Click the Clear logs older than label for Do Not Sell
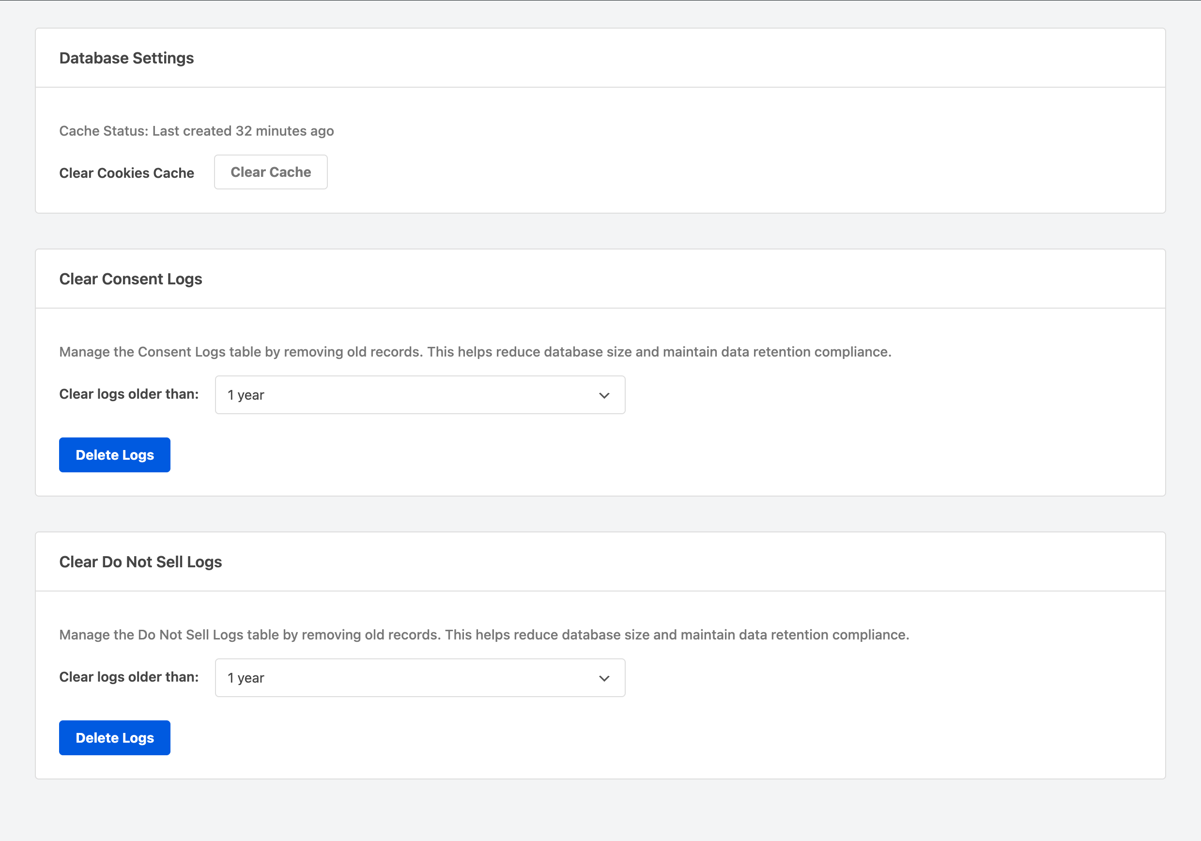This screenshot has height=841, width=1201. [x=129, y=677]
